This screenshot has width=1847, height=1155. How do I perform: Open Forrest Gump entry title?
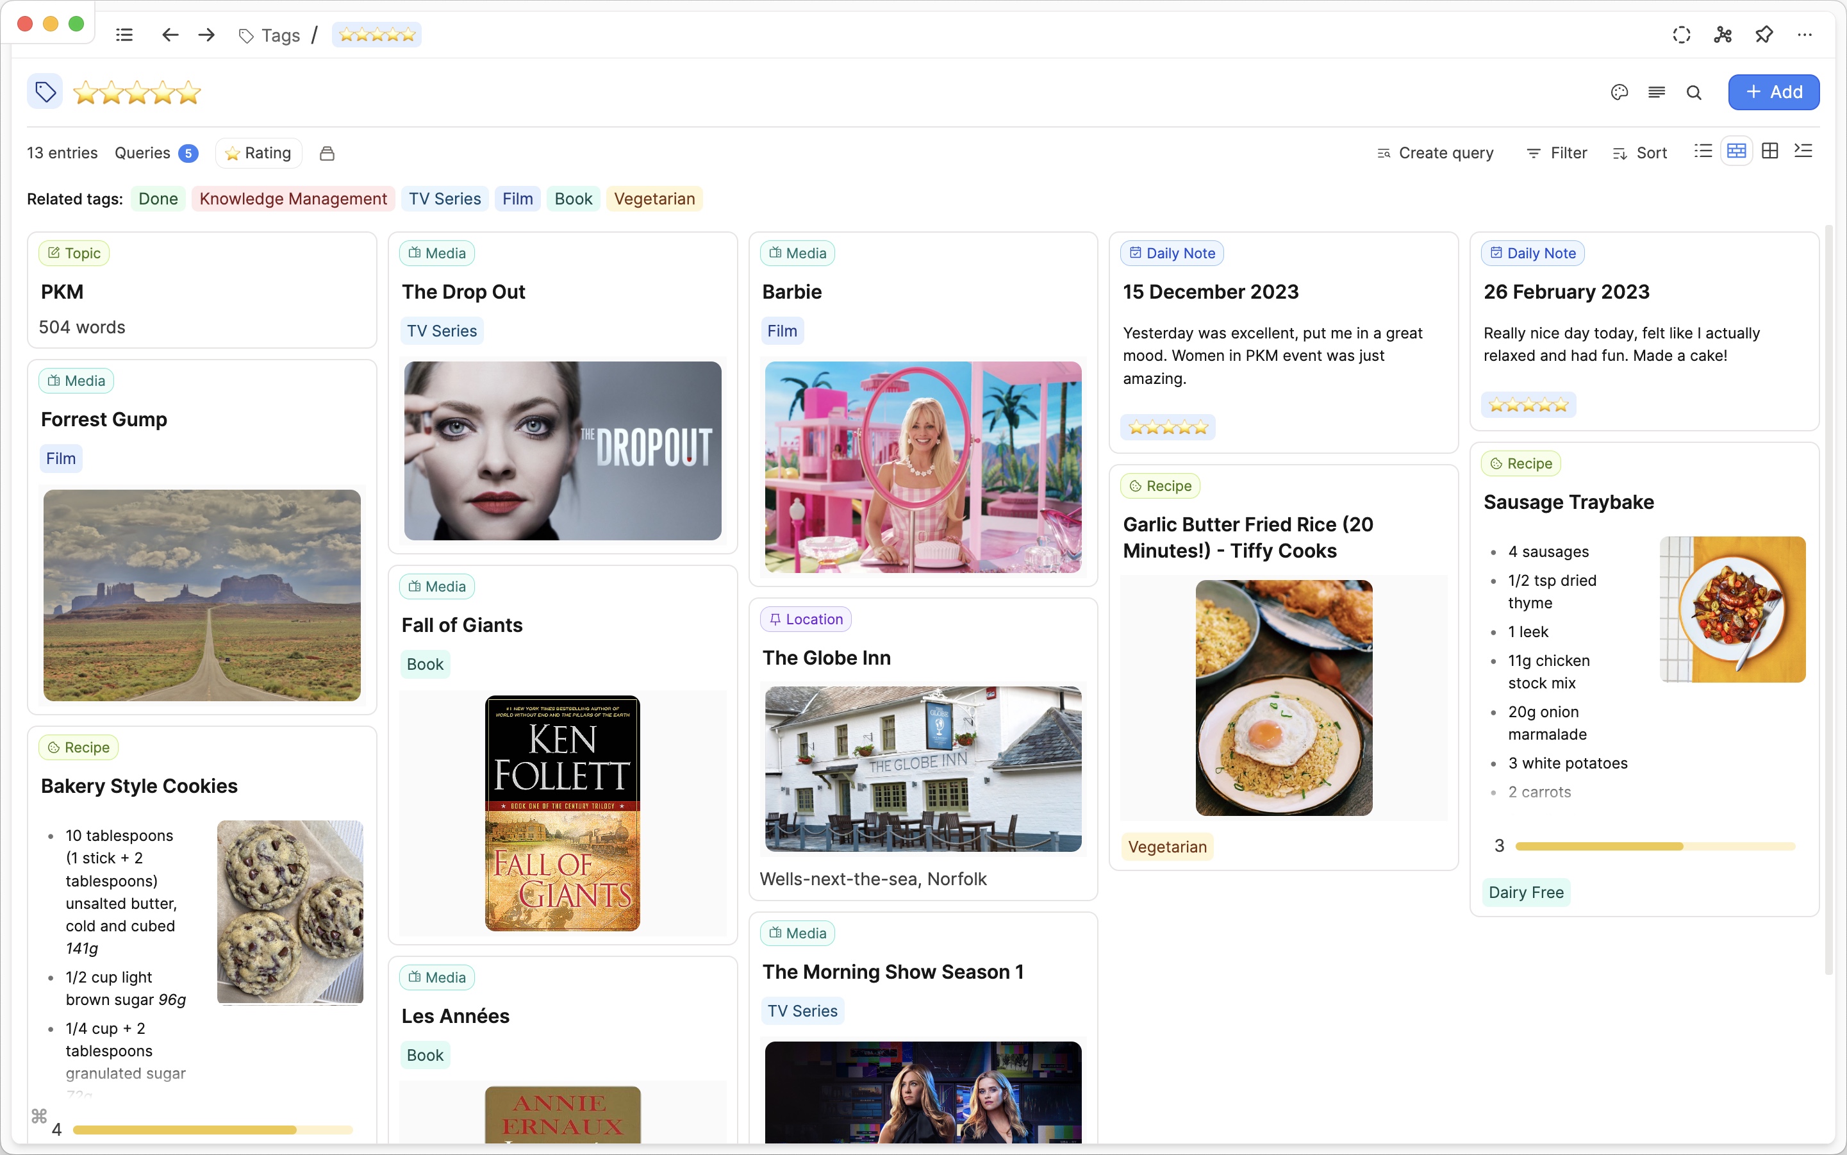pos(104,419)
